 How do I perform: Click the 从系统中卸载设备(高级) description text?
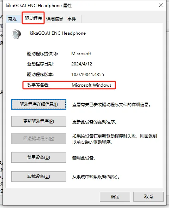96,177
